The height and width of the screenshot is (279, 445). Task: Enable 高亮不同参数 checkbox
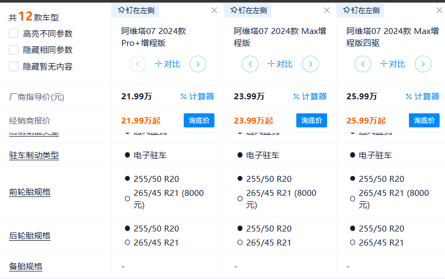point(13,33)
